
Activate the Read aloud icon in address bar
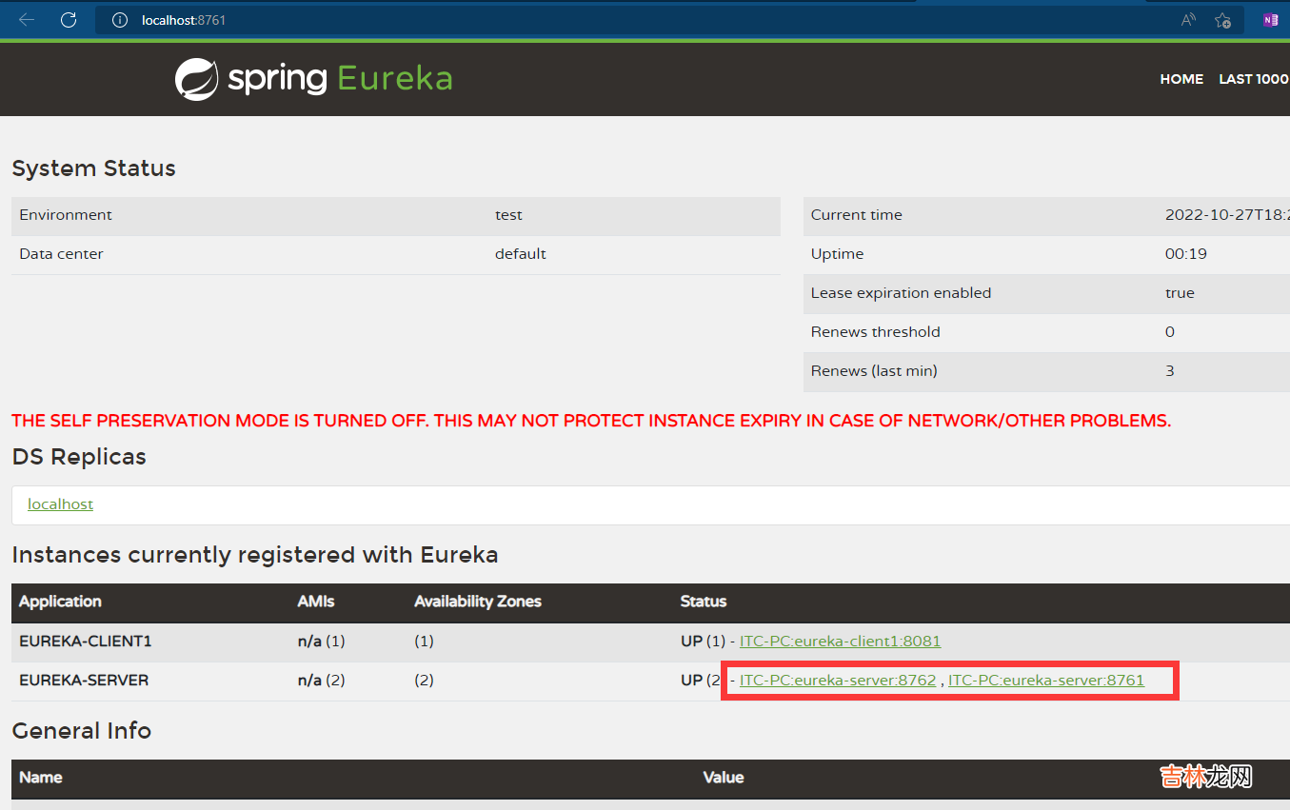point(1188,20)
